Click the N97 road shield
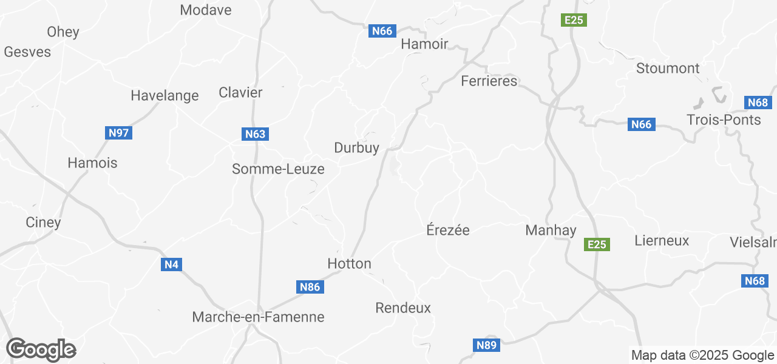The width and height of the screenshot is (777, 364). pyautogui.click(x=118, y=132)
